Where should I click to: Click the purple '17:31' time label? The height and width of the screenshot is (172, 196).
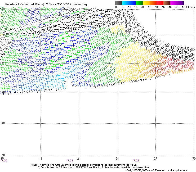click(x=69, y=161)
